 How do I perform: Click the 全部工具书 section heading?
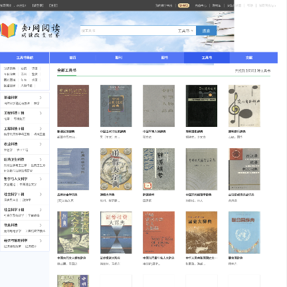coord(66,70)
